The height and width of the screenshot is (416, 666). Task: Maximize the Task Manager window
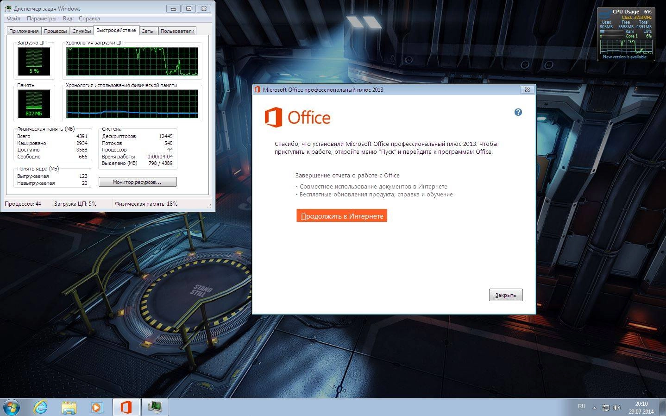(x=188, y=8)
